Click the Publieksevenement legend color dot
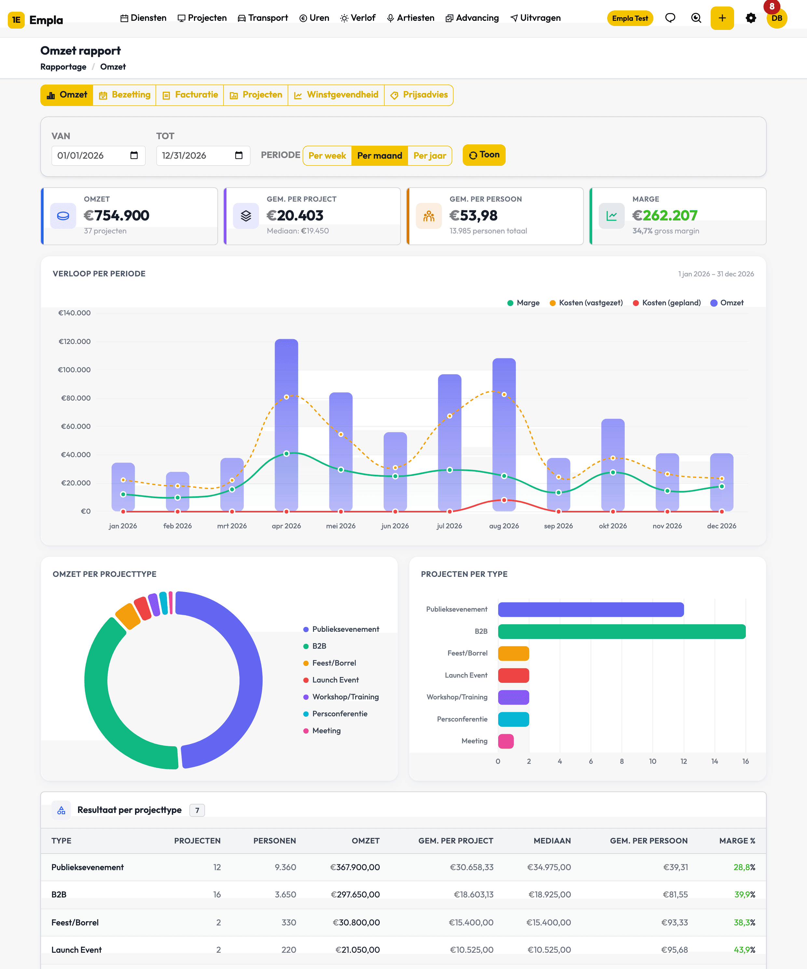Viewport: 807px width, 969px height. [306, 630]
